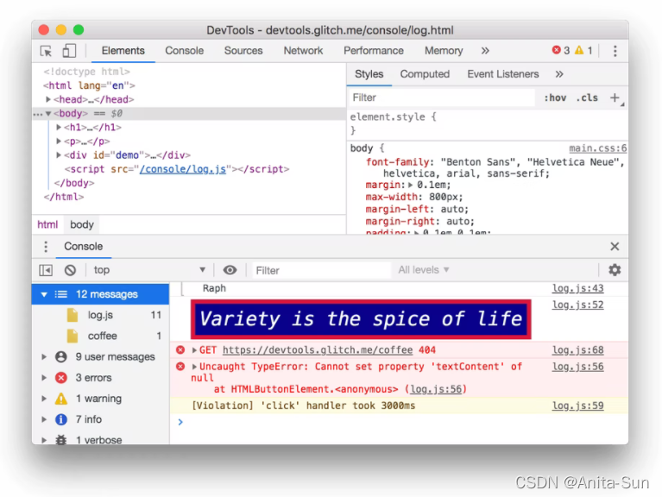The image size is (662, 497).
Task: Select the Console drawer tab
Action: (83, 247)
